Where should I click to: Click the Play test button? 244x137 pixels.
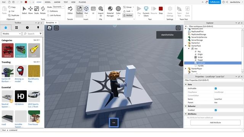point(139,11)
